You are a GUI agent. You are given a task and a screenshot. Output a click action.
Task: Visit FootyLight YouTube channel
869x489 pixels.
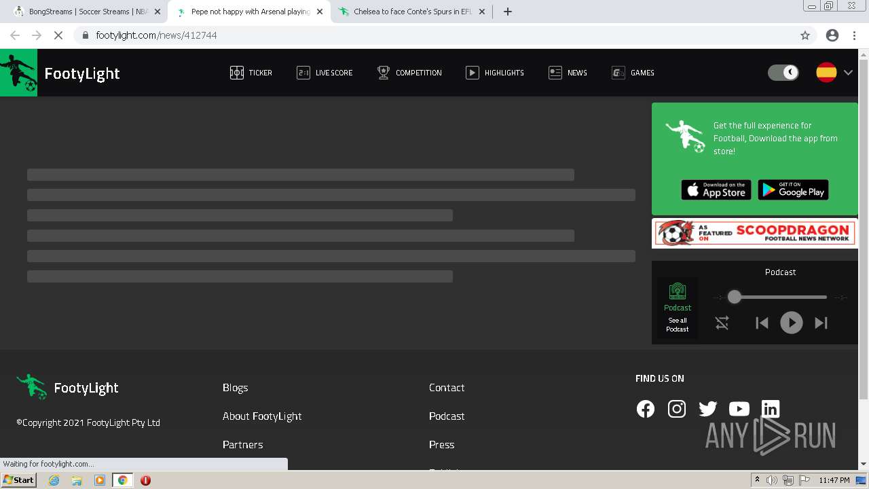[x=739, y=409]
